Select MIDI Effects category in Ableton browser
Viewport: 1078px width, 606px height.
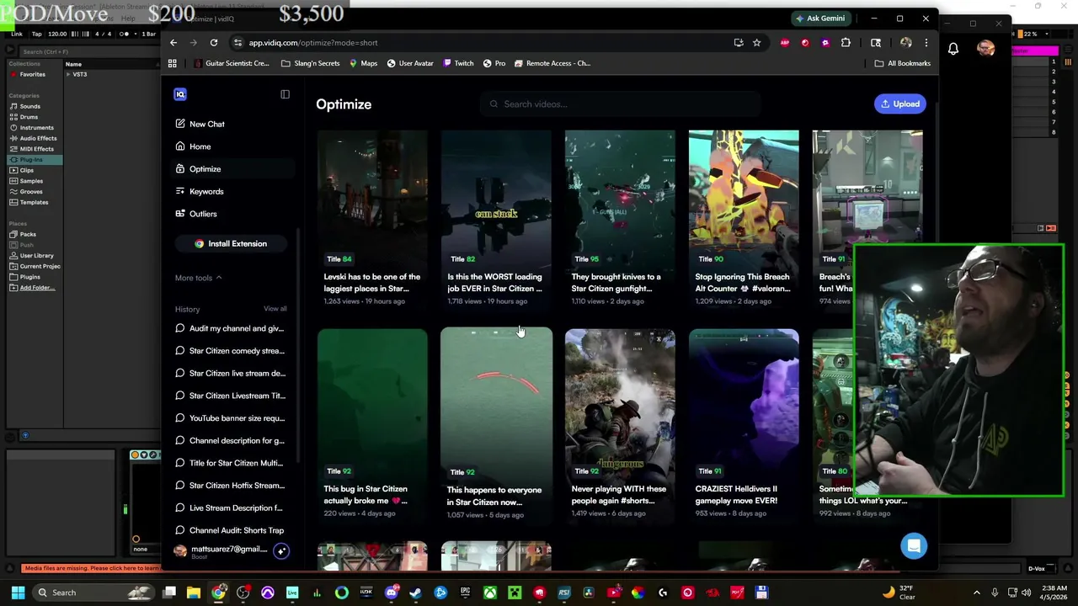[x=36, y=149]
